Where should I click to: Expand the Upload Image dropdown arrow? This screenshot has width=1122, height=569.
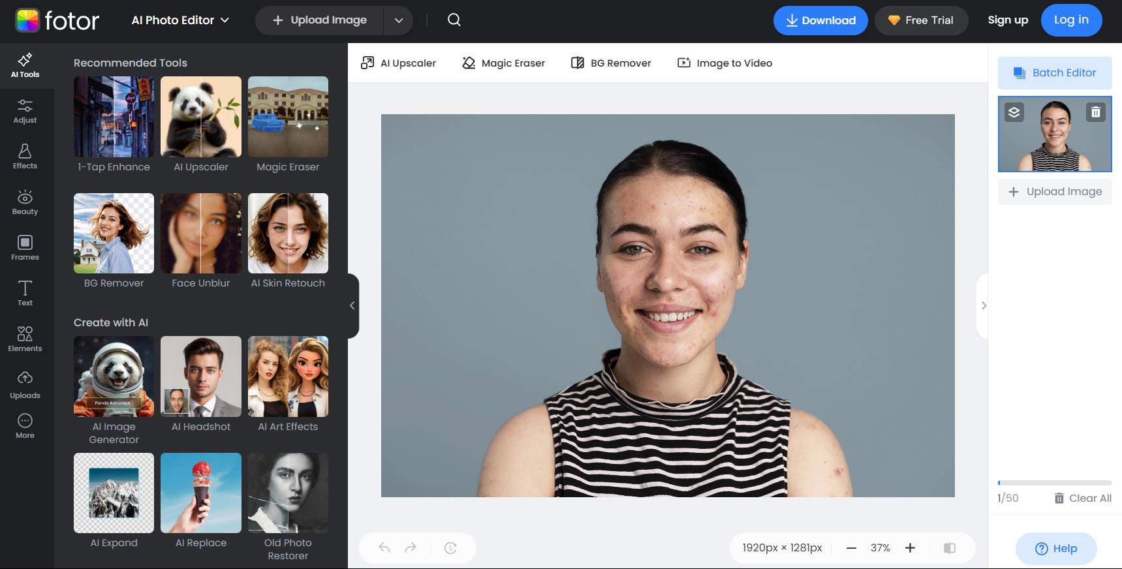(399, 20)
